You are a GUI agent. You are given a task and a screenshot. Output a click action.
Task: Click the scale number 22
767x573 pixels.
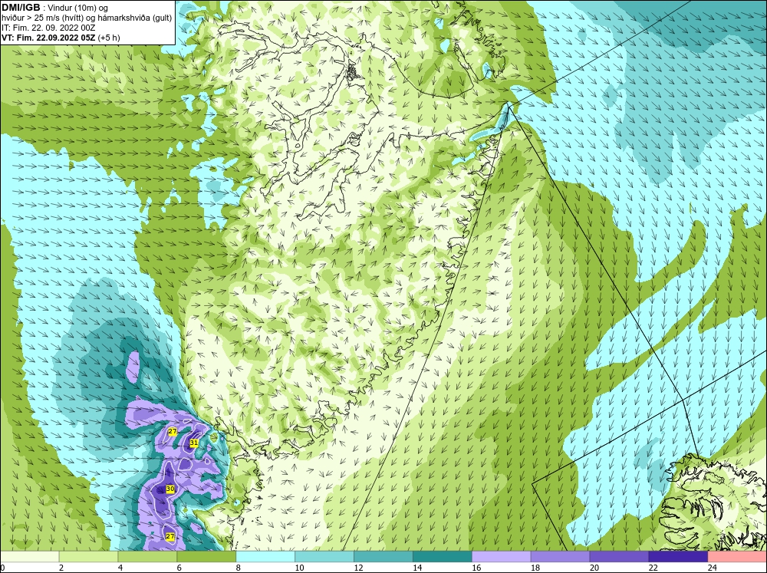(653, 568)
